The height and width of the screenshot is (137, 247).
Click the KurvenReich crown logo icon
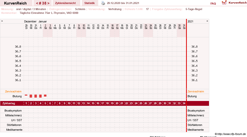coord(224,3)
